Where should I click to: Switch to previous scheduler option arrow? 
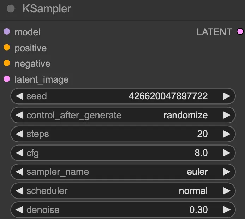(x=19, y=191)
